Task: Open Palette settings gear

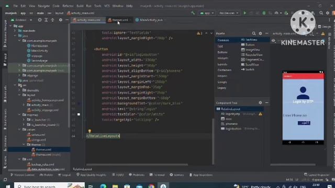Action: [260, 33]
